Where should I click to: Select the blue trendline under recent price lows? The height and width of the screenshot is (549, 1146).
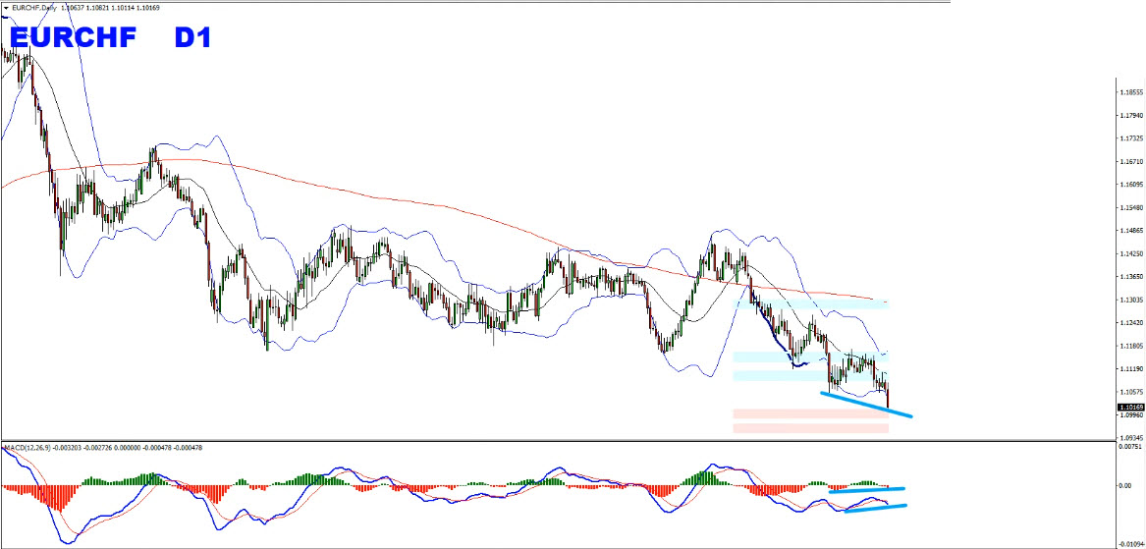pyautogui.click(x=864, y=404)
